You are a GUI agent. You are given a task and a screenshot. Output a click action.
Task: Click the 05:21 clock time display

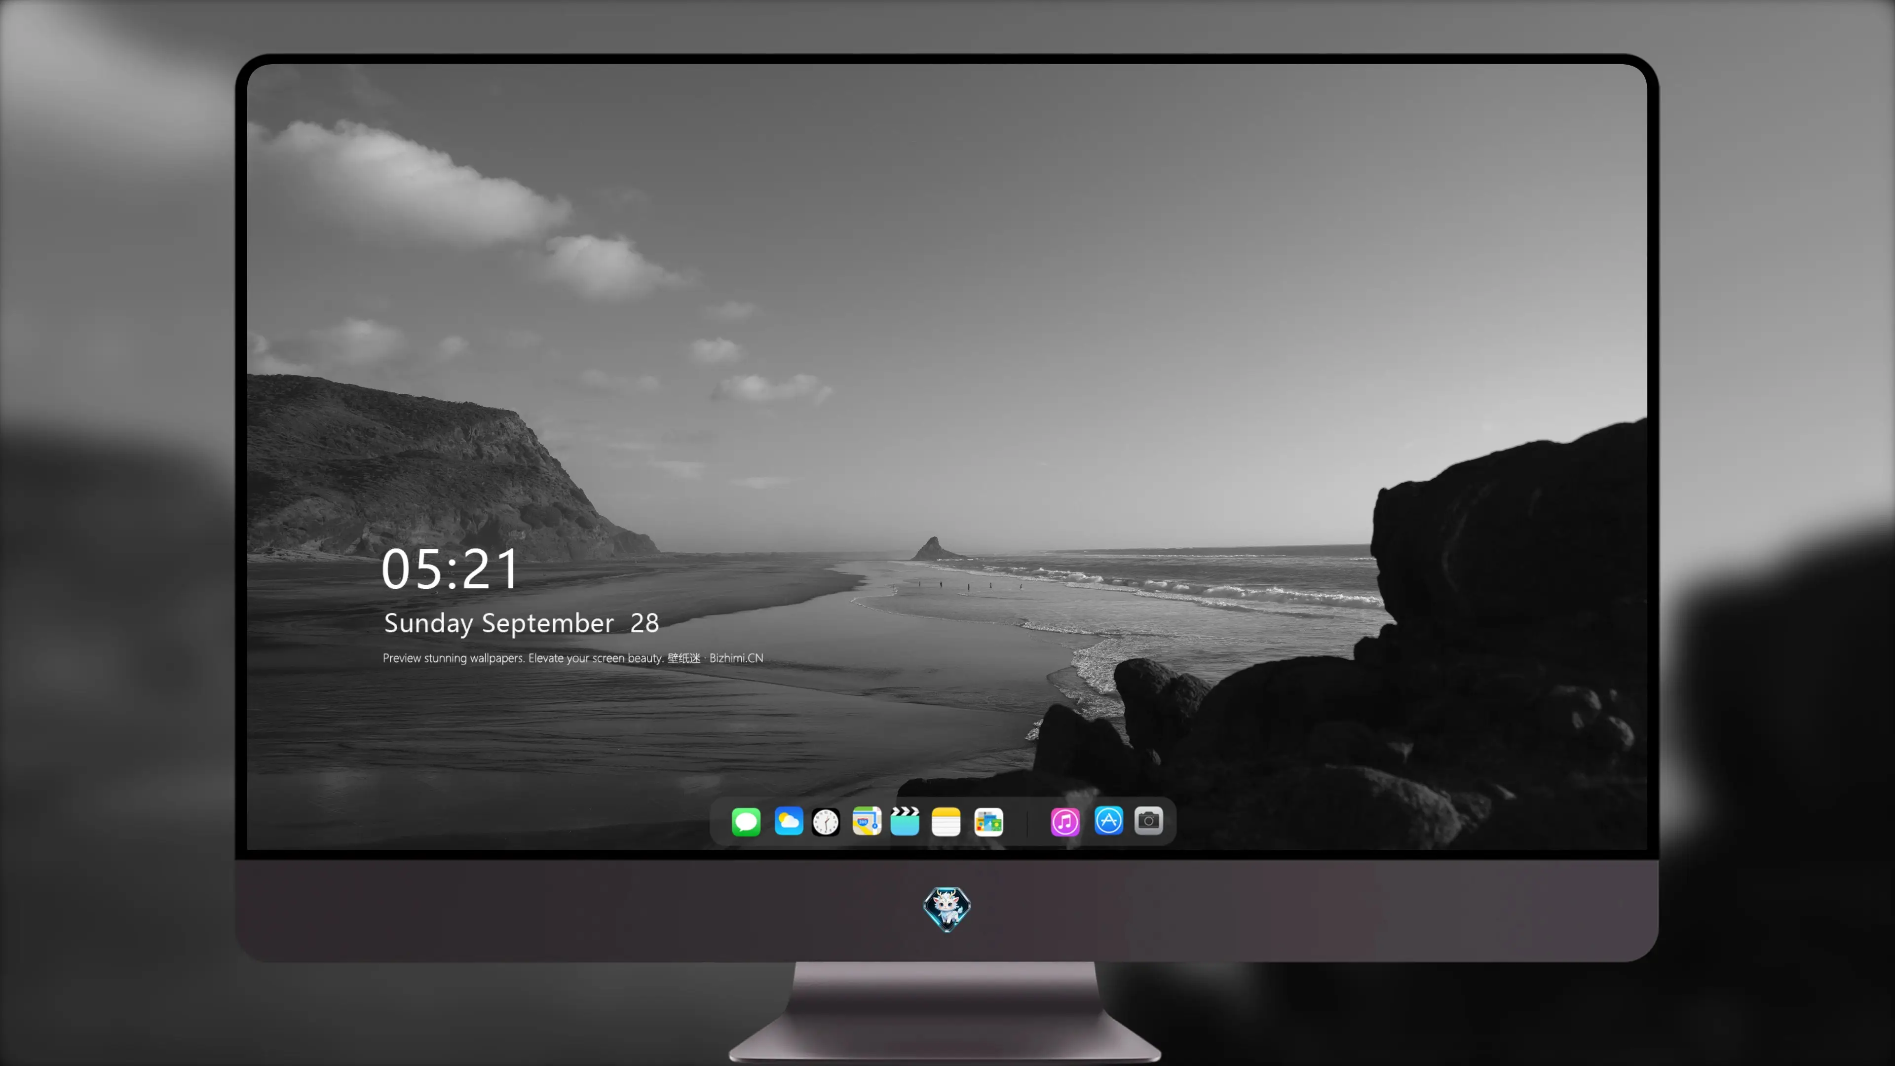(x=450, y=570)
